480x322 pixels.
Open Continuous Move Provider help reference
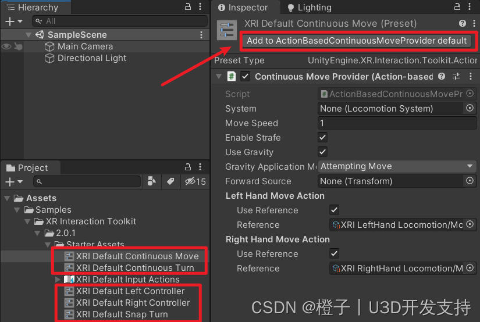click(442, 77)
